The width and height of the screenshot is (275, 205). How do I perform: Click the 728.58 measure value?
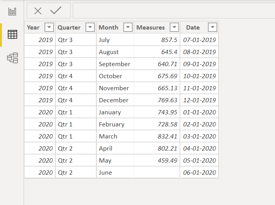(x=167, y=124)
